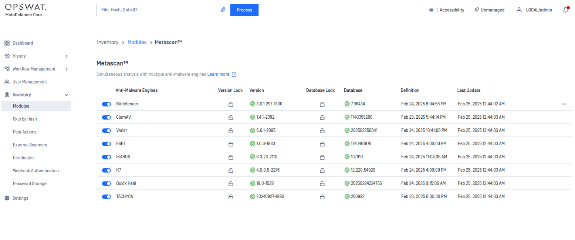Disable the ClamAV engine toggle
The width and height of the screenshot is (575, 240).
click(106, 117)
